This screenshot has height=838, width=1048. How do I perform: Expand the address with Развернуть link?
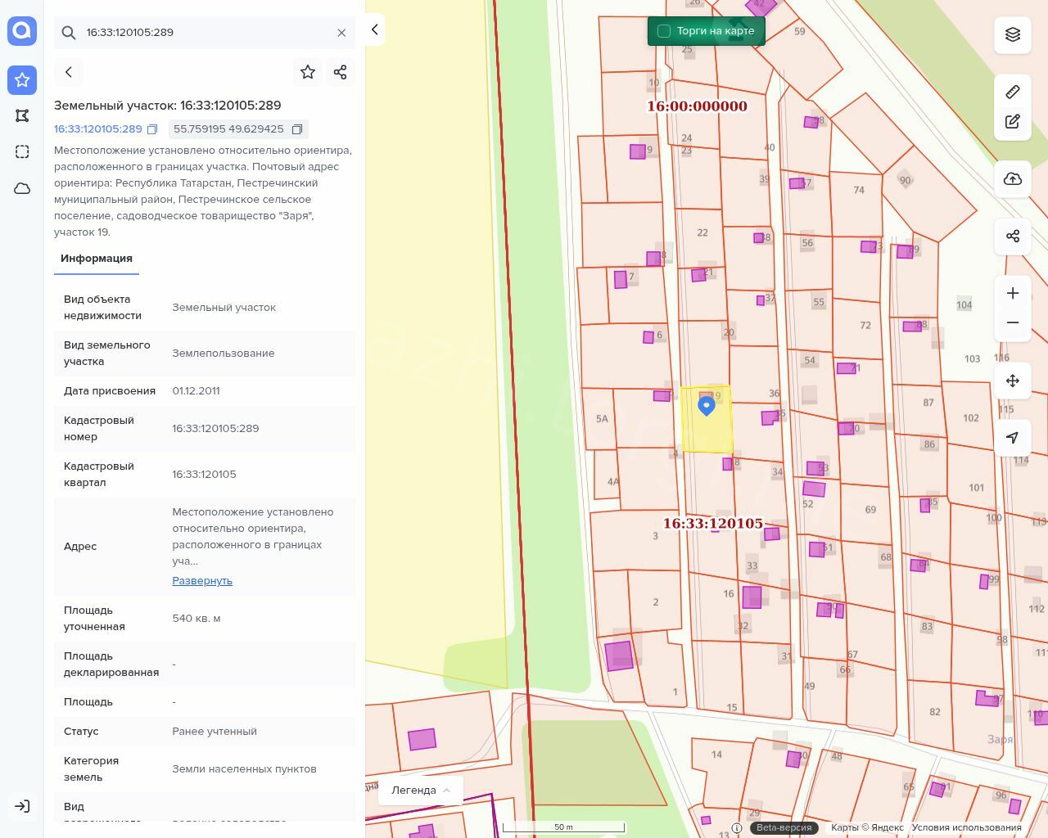202,581
